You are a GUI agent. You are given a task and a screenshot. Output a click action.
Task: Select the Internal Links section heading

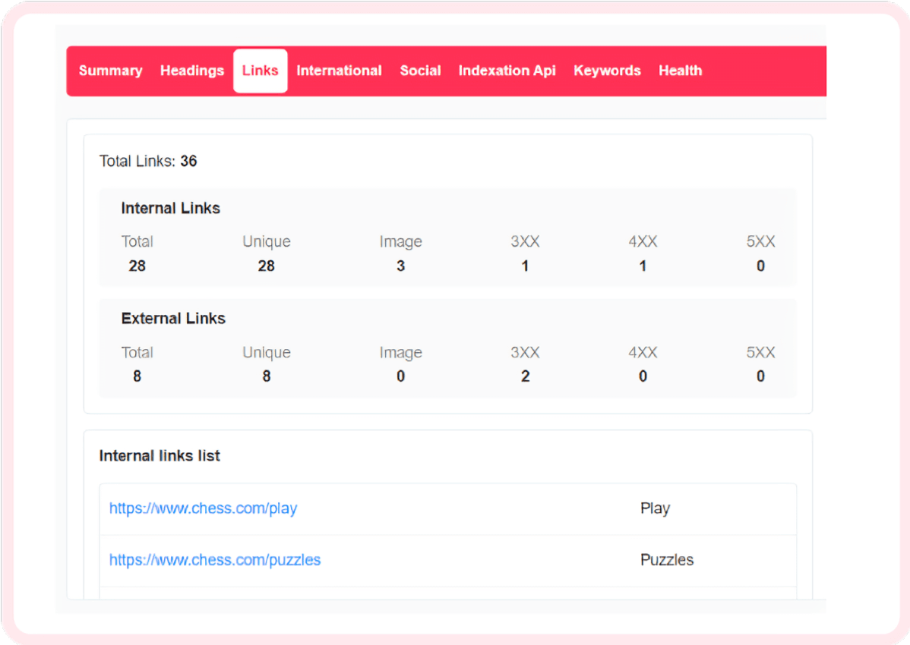pyautogui.click(x=170, y=209)
